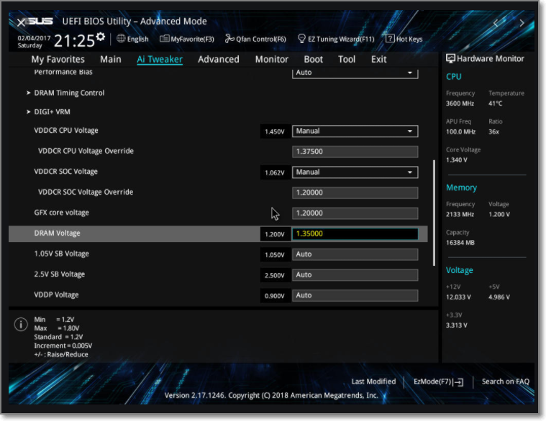Select the GFX core voltage label
The height and width of the screenshot is (421, 546).
pos(61,213)
